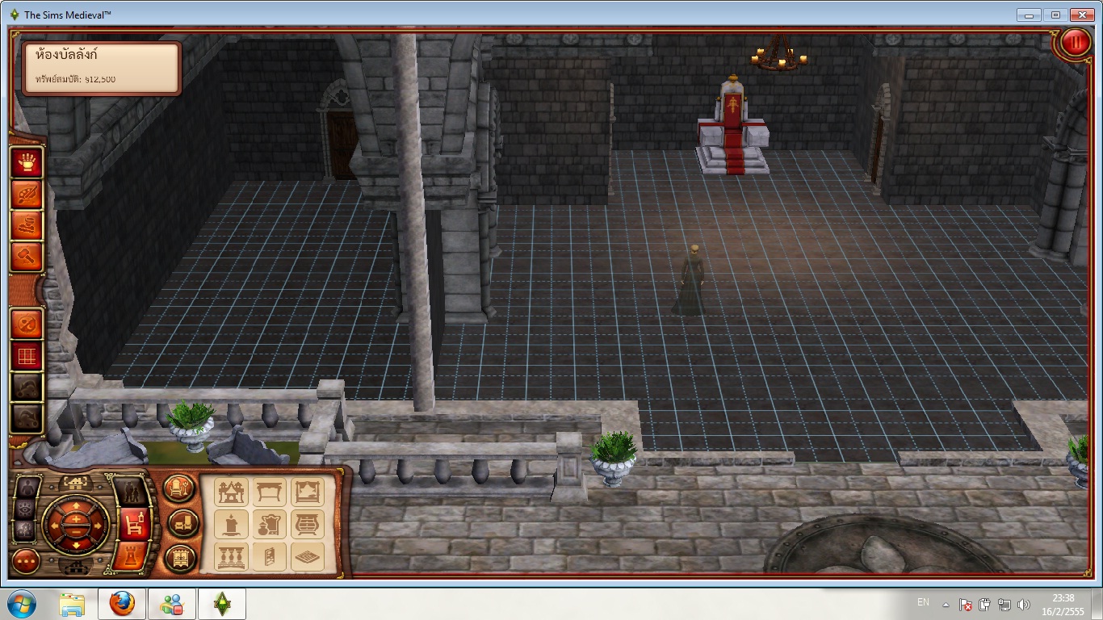1103x620 pixels.
Task: Zoom in with the plus button
Action: [x=76, y=518]
